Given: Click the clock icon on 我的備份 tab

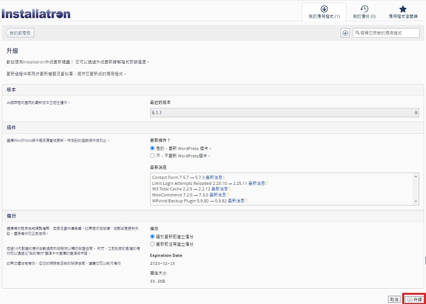Looking at the screenshot, I should point(364,9).
